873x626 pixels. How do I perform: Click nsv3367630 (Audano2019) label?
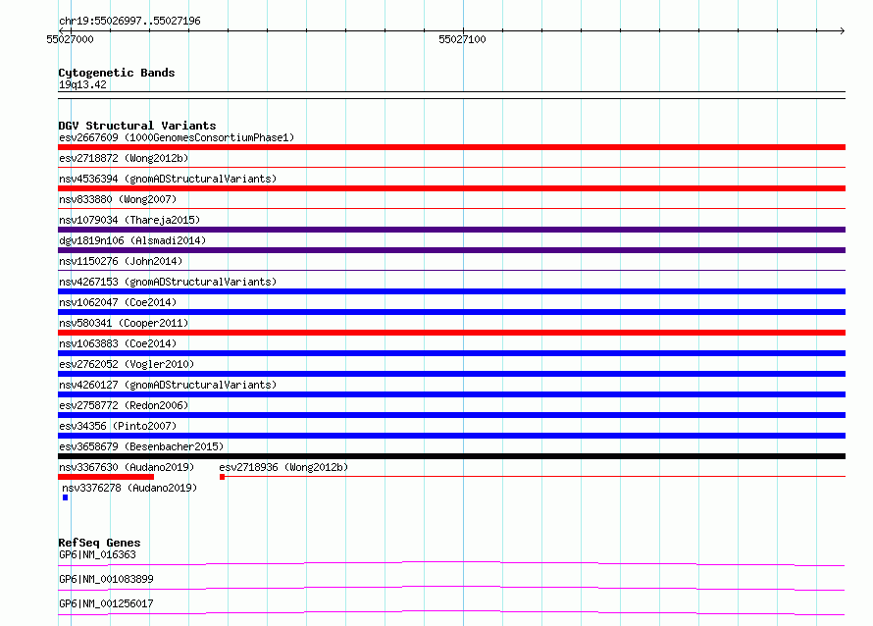[127, 467]
